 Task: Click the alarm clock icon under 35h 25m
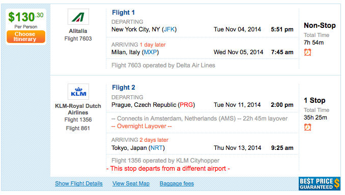[307, 127]
